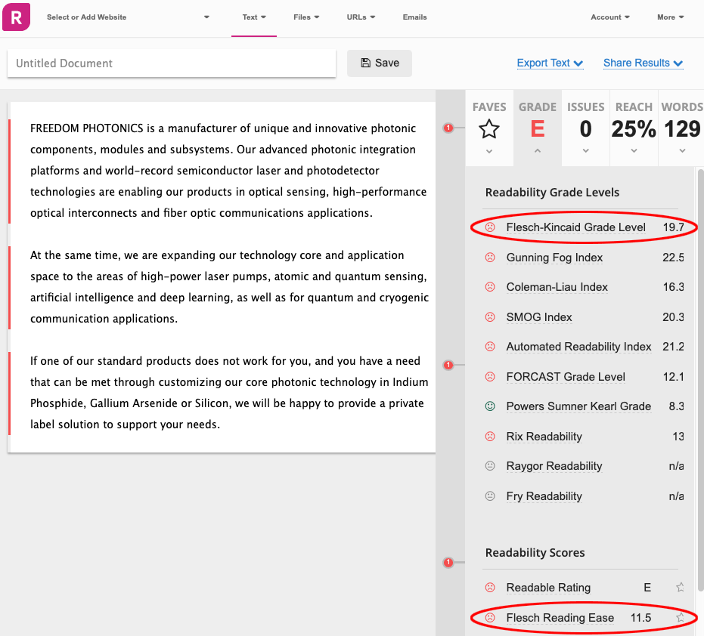Click the sad face beside Readable Rating
Screen dimensions: 704x636
click(x=490, y=588)
